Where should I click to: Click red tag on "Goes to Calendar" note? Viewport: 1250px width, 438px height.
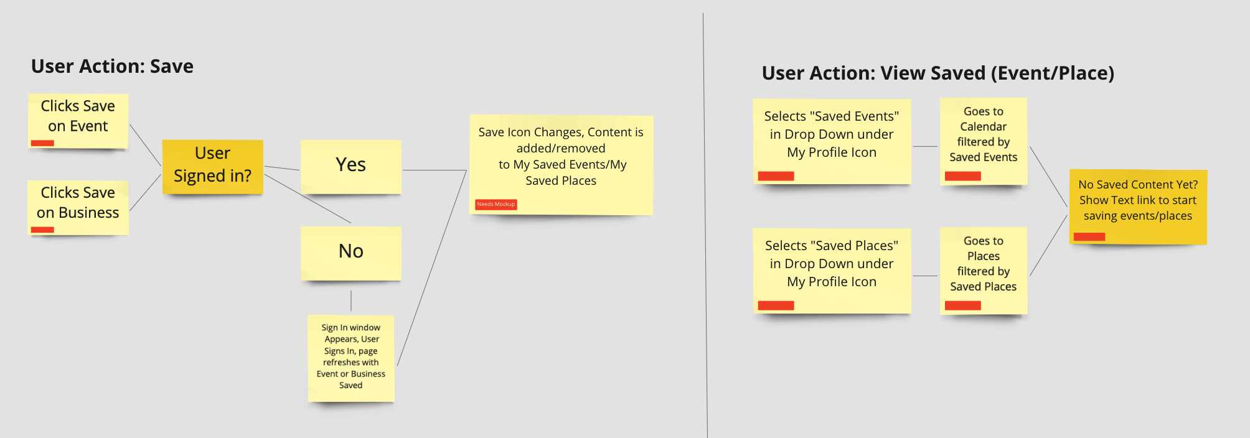coord(962,176)
